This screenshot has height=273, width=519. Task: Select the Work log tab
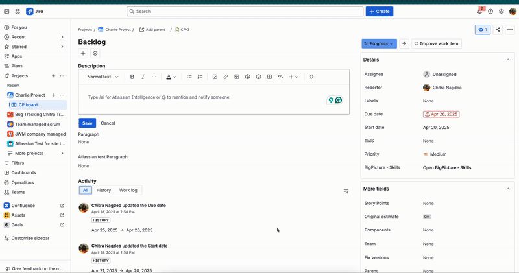(128, 190)
